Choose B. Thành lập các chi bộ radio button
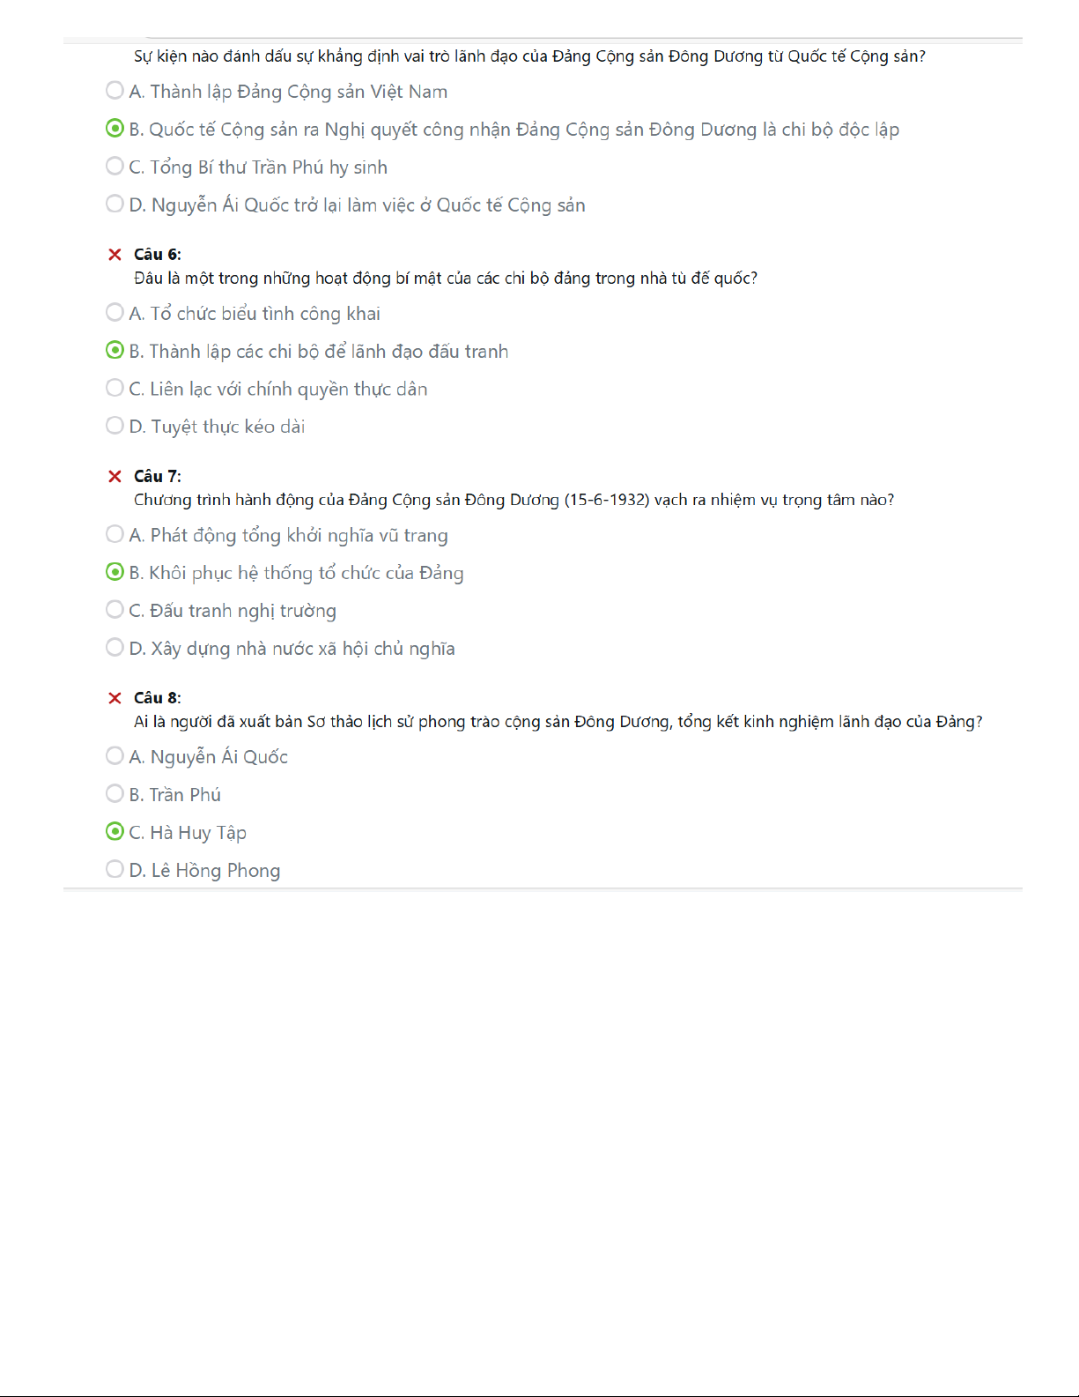Viewport: 1079px width, 1397px height. point(115,351)
